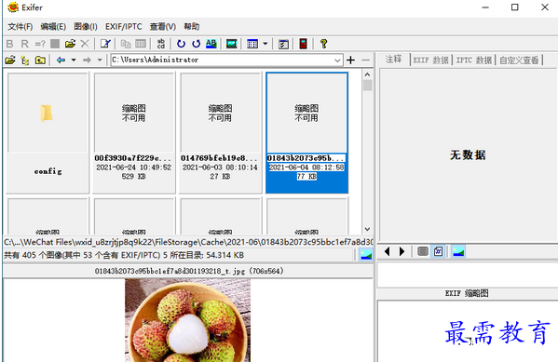Select thumbnail 01843b2073c95b...

pos(306,133)
